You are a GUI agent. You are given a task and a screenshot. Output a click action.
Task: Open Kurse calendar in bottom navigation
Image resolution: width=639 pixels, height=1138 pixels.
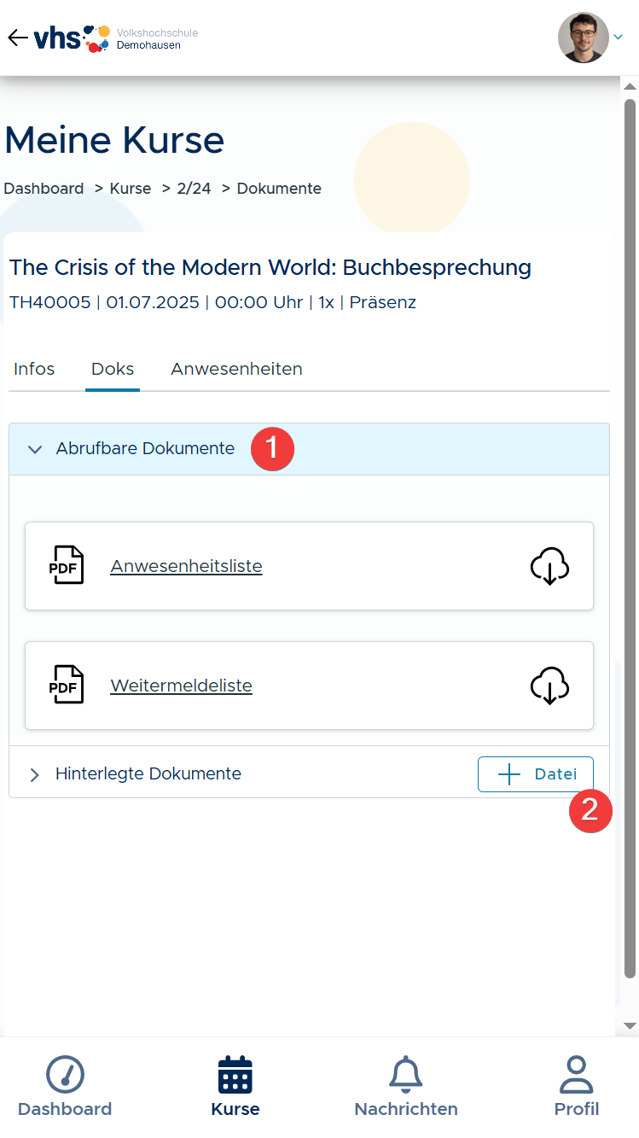click(x=235, y=1087)
